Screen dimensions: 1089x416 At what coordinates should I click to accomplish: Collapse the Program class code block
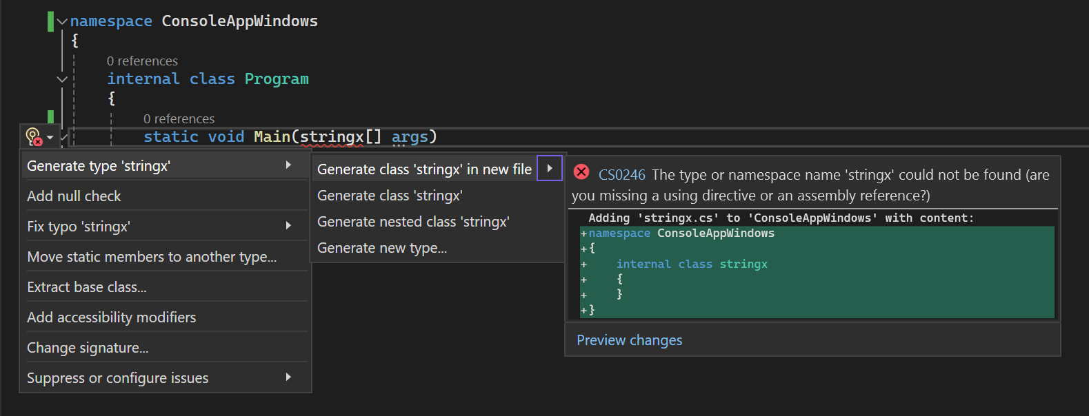point(62,79)
